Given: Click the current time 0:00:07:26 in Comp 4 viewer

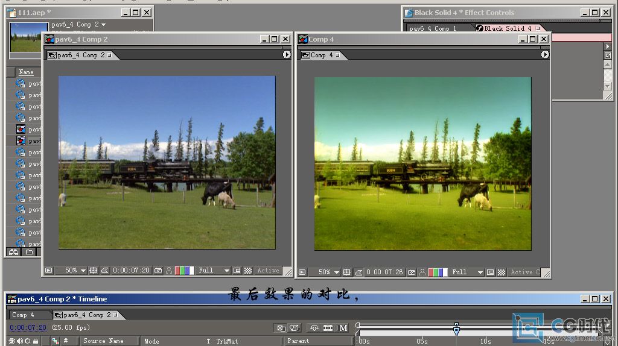Looking at the screenshot, I should [384, 272].
